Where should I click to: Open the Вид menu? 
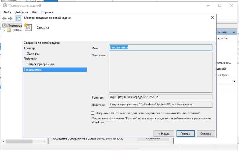click(x=35, y=12)
